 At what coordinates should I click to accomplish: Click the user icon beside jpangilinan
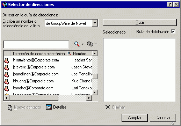tap(7, 75)
